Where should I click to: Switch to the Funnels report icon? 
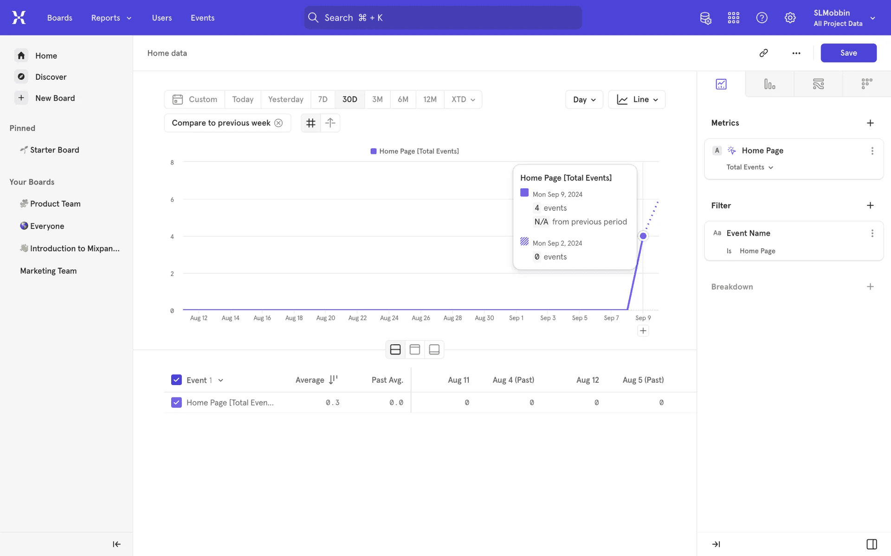(x=769, y=84)
